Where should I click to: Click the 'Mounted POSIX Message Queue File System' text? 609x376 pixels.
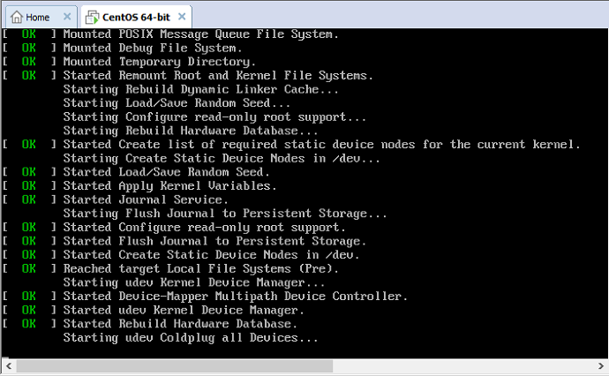pyautogui.click(x=201, y=34)
